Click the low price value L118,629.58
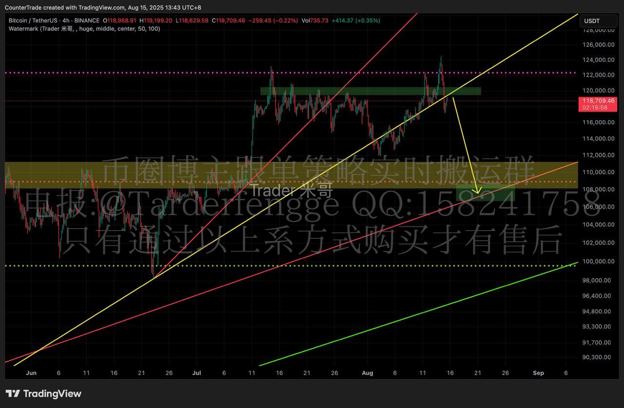The image size is (624, 408). (192, 20)
